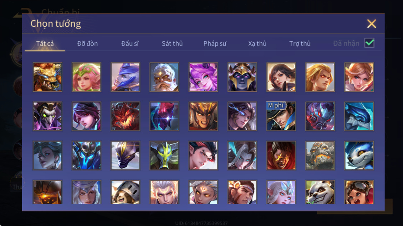Select the hero tagged M phí
403x226 pixels.
[x=281, y=116]
